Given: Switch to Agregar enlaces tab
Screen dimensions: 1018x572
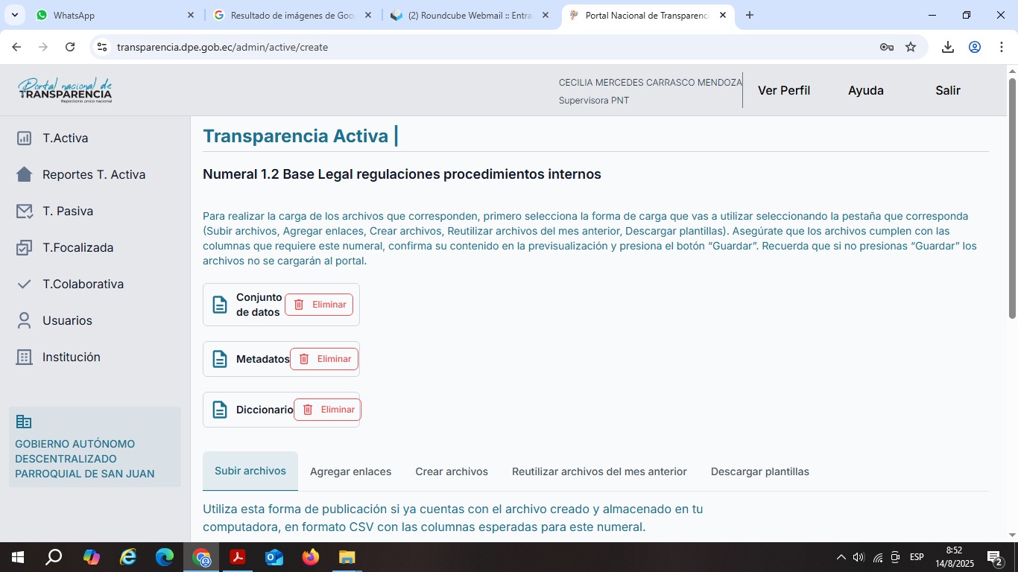Looking at the screenshot, I should pyautogui.click(x=350, y=471).
